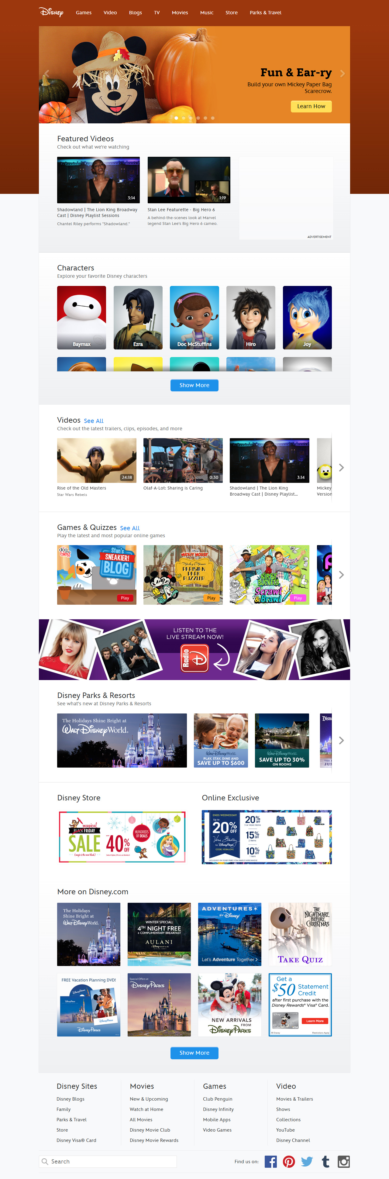Select the second hero carousel dot
Viewport: 389px width, 1179px height.
click(x=184, y=118)
